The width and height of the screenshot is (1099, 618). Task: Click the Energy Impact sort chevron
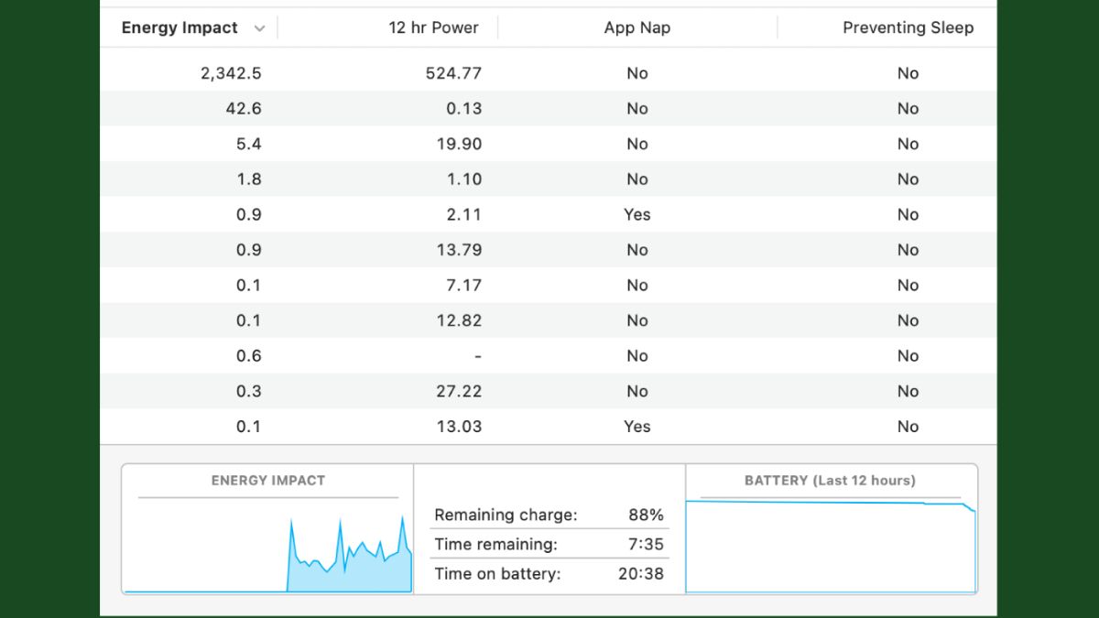(x=259, y=28)
